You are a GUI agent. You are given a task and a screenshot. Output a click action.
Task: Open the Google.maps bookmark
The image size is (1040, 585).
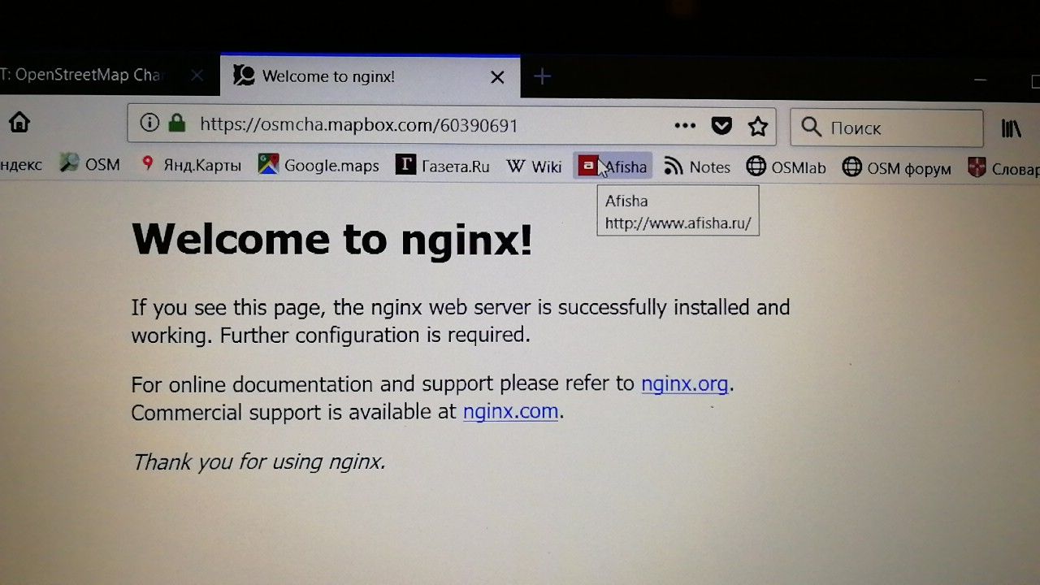coord(318,166)
